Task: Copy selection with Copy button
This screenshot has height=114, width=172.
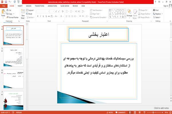Action: 9,14
